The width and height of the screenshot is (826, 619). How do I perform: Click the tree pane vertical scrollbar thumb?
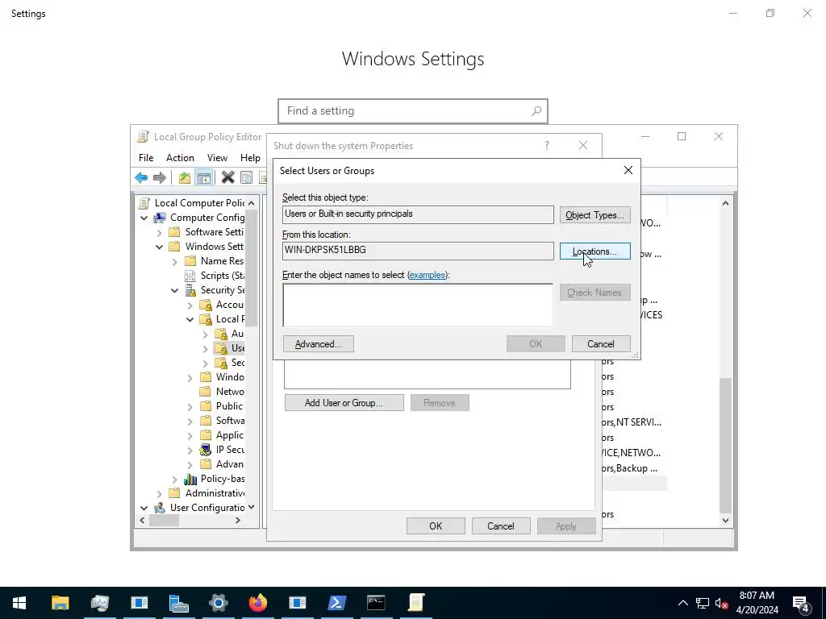[x=252, y=268]
